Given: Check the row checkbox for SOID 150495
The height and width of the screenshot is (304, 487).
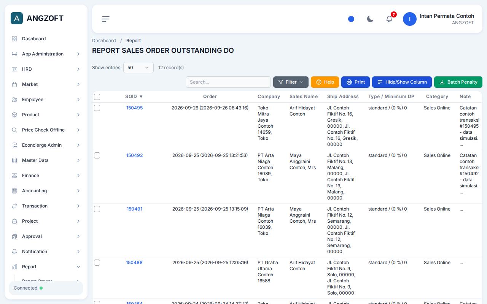Looking at the screenshot, I should pyautogui.click(x=97, y=108).
